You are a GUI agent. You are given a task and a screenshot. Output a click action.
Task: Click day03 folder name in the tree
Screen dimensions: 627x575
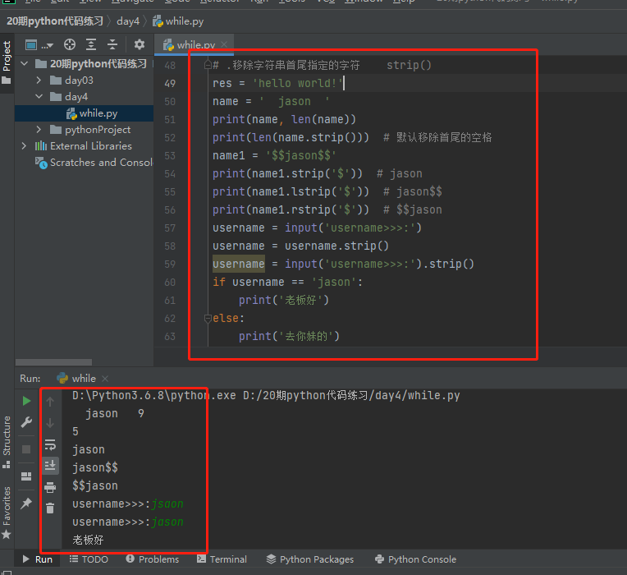(x=79, y=80)
